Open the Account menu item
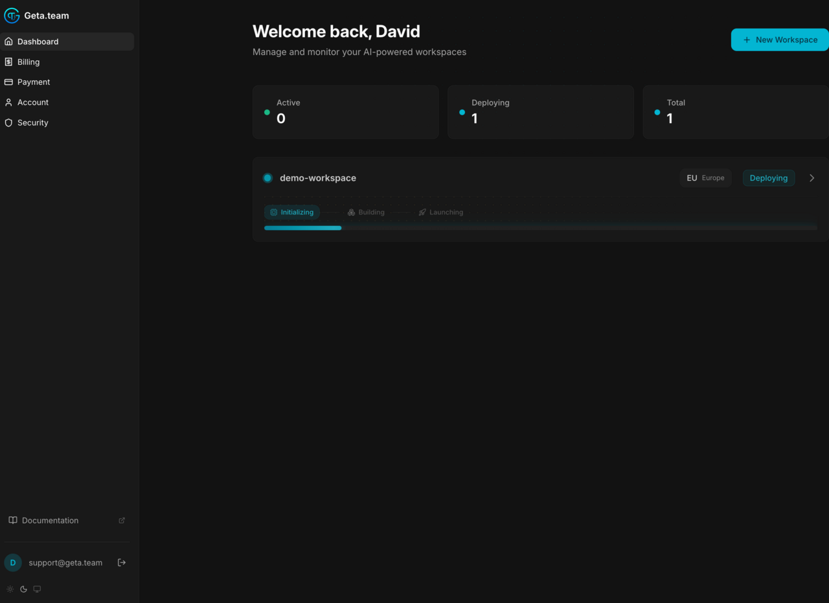This screenshot has height=603, width=829. [67, 102]
